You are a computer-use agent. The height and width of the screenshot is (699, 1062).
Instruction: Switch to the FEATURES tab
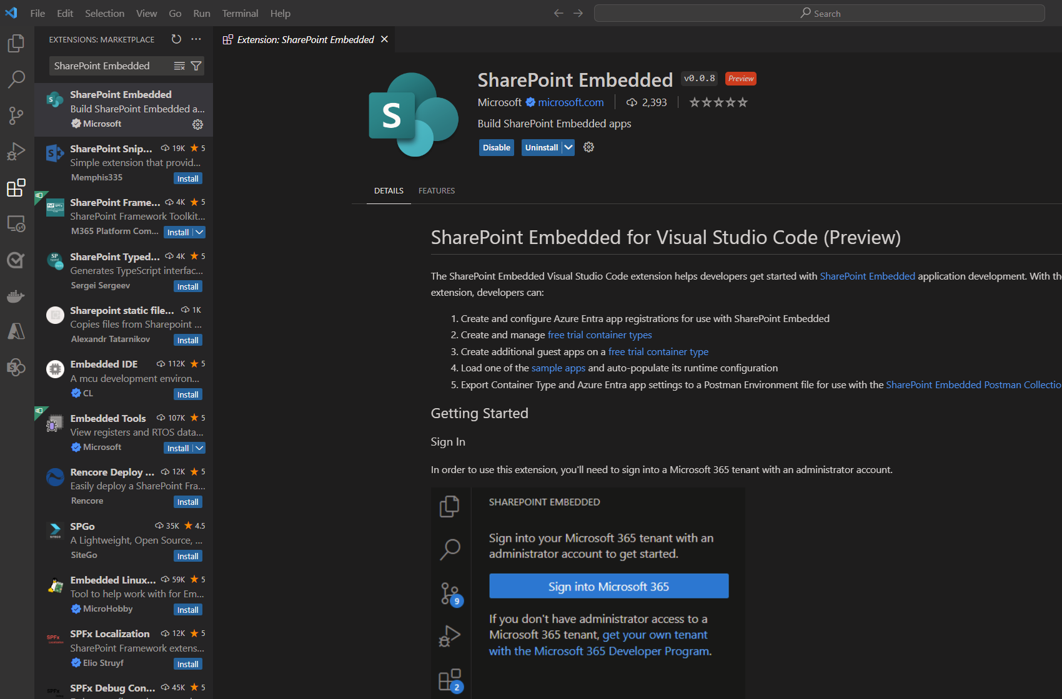click(436, 190)
